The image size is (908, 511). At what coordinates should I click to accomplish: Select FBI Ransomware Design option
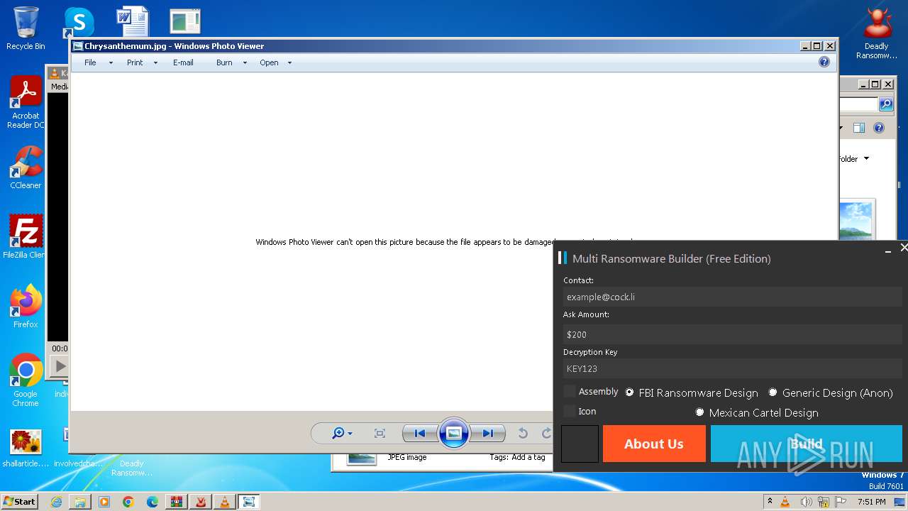point(629,392)
